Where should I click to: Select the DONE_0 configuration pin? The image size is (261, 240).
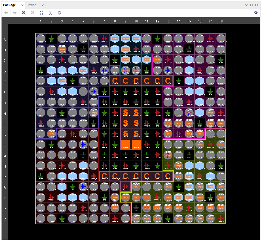pos(136,176)
